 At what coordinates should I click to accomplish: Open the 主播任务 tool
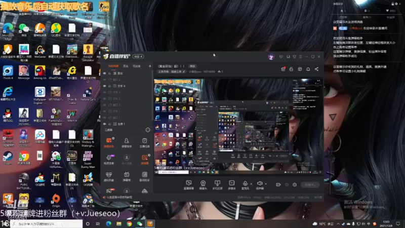144,142
